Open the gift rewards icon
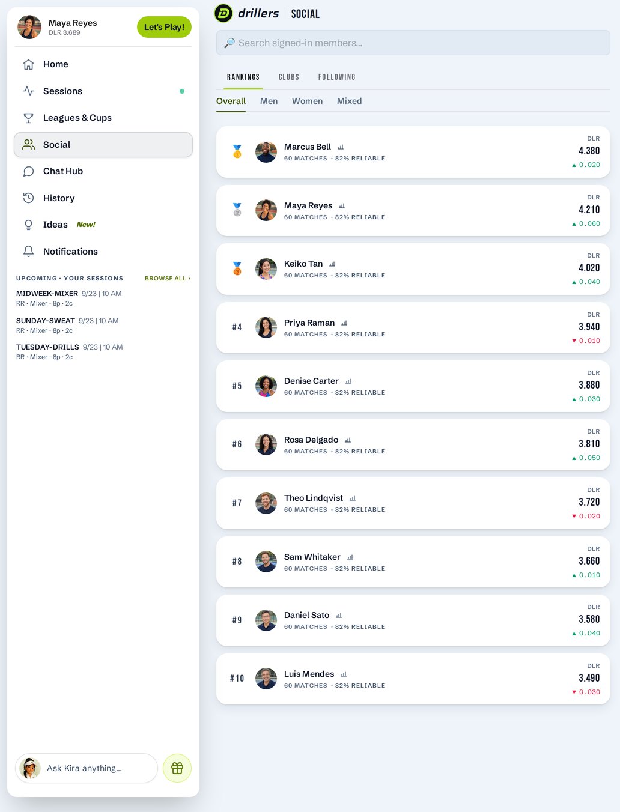 click(177, 768)
